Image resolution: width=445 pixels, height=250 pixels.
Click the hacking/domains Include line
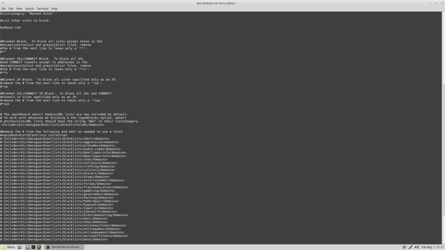tap(57, 197)
